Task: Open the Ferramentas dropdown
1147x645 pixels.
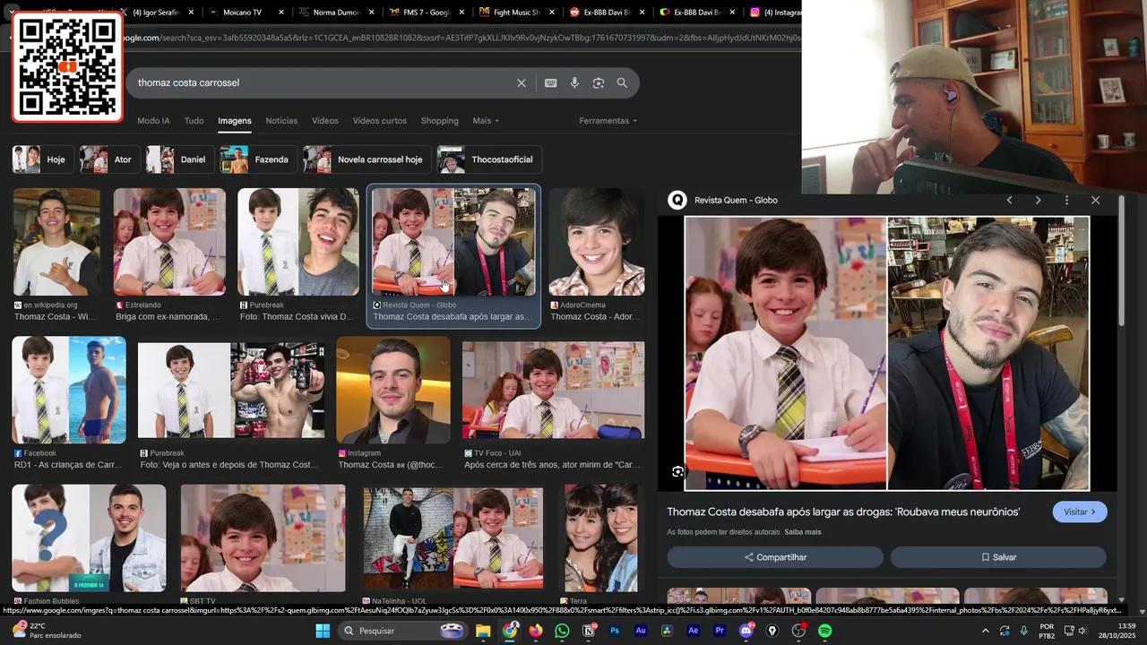Action: click(608, 121)
